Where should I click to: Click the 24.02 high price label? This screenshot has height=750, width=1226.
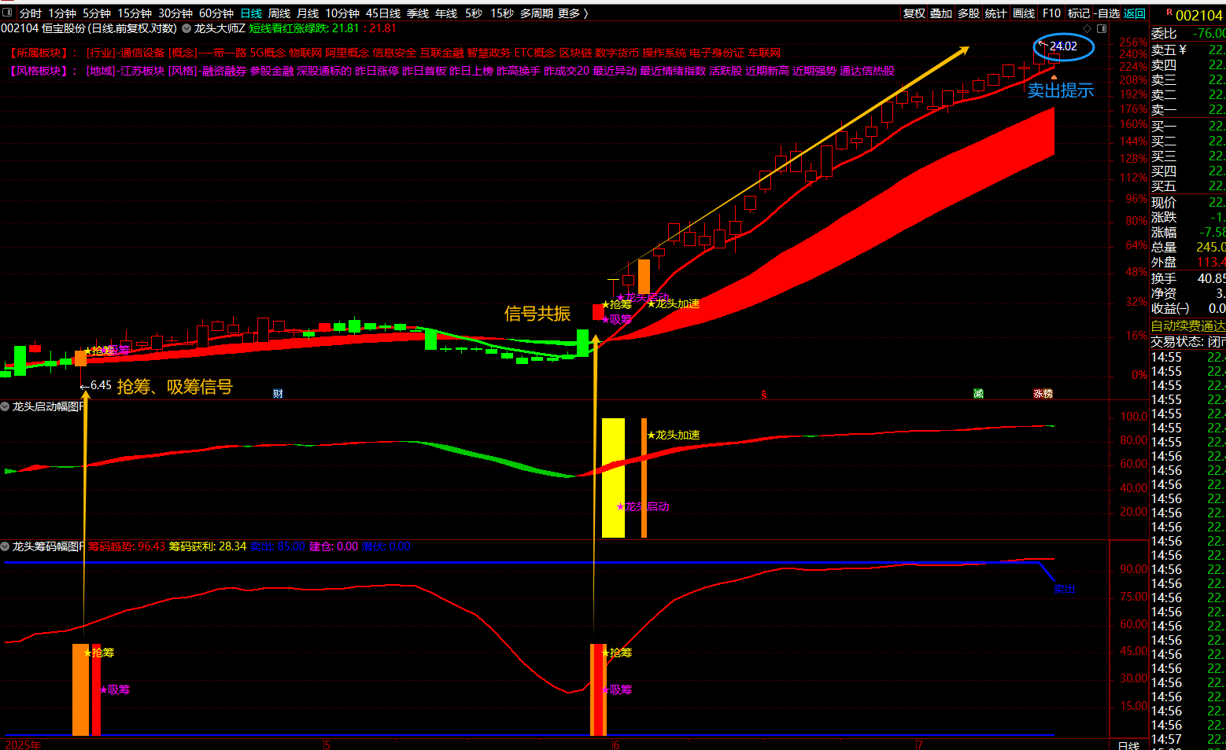tap(1063, 46)
